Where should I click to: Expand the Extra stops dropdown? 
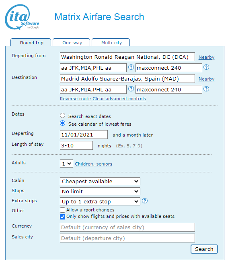pos(100,201)
